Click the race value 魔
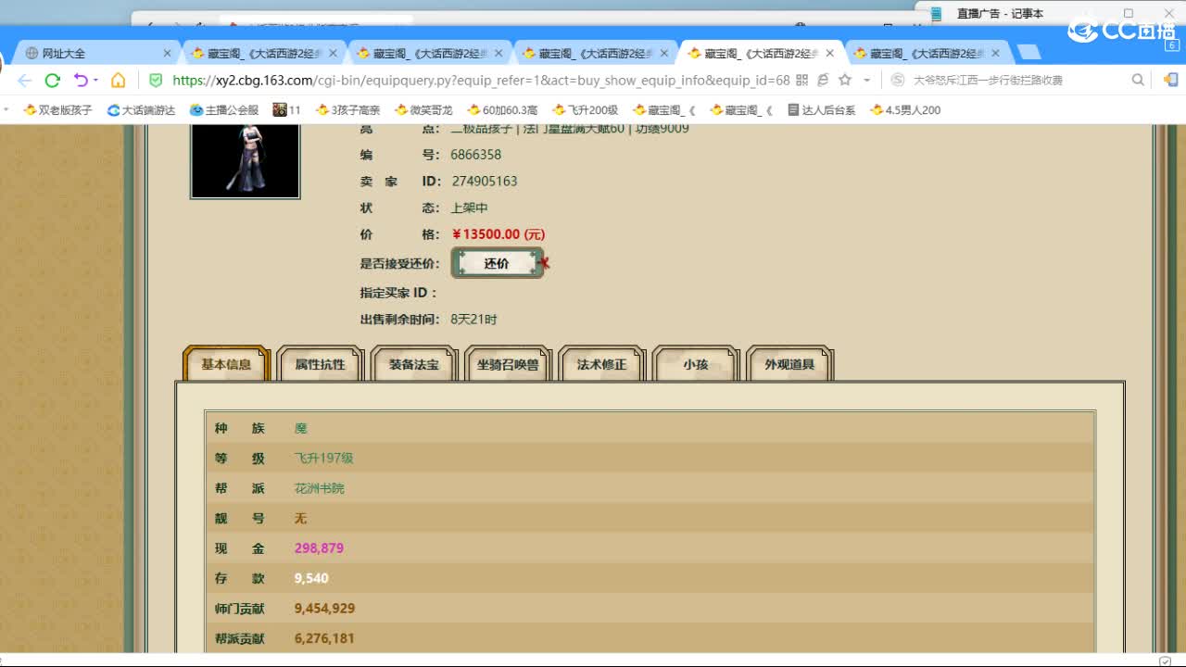 point(300,428)
